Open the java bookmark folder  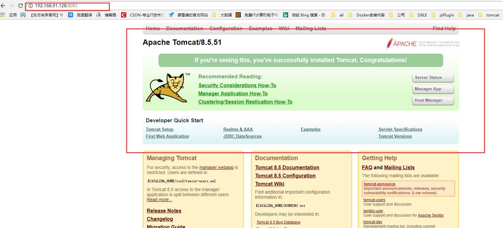click(466, 15)
